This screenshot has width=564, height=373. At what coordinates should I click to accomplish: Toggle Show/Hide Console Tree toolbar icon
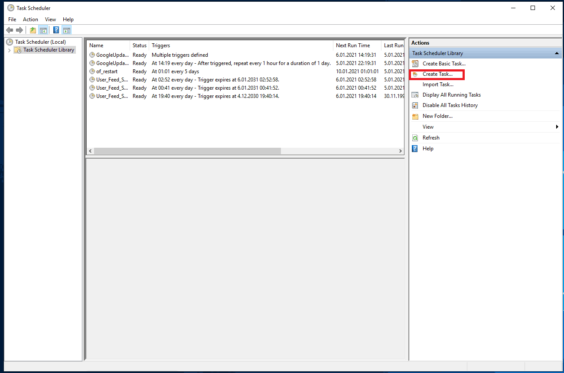click(x=43, y=30)
